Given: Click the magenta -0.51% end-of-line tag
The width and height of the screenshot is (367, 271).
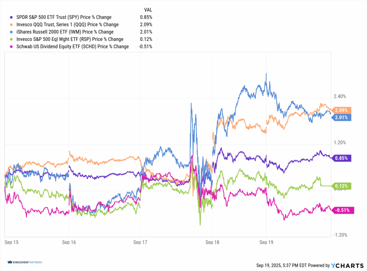Looking at the screenshot, I should click(343, 210).
